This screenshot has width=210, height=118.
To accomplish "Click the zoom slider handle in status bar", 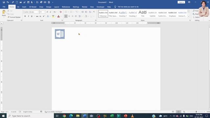I will pyautogui.click(x=196, y=112).
